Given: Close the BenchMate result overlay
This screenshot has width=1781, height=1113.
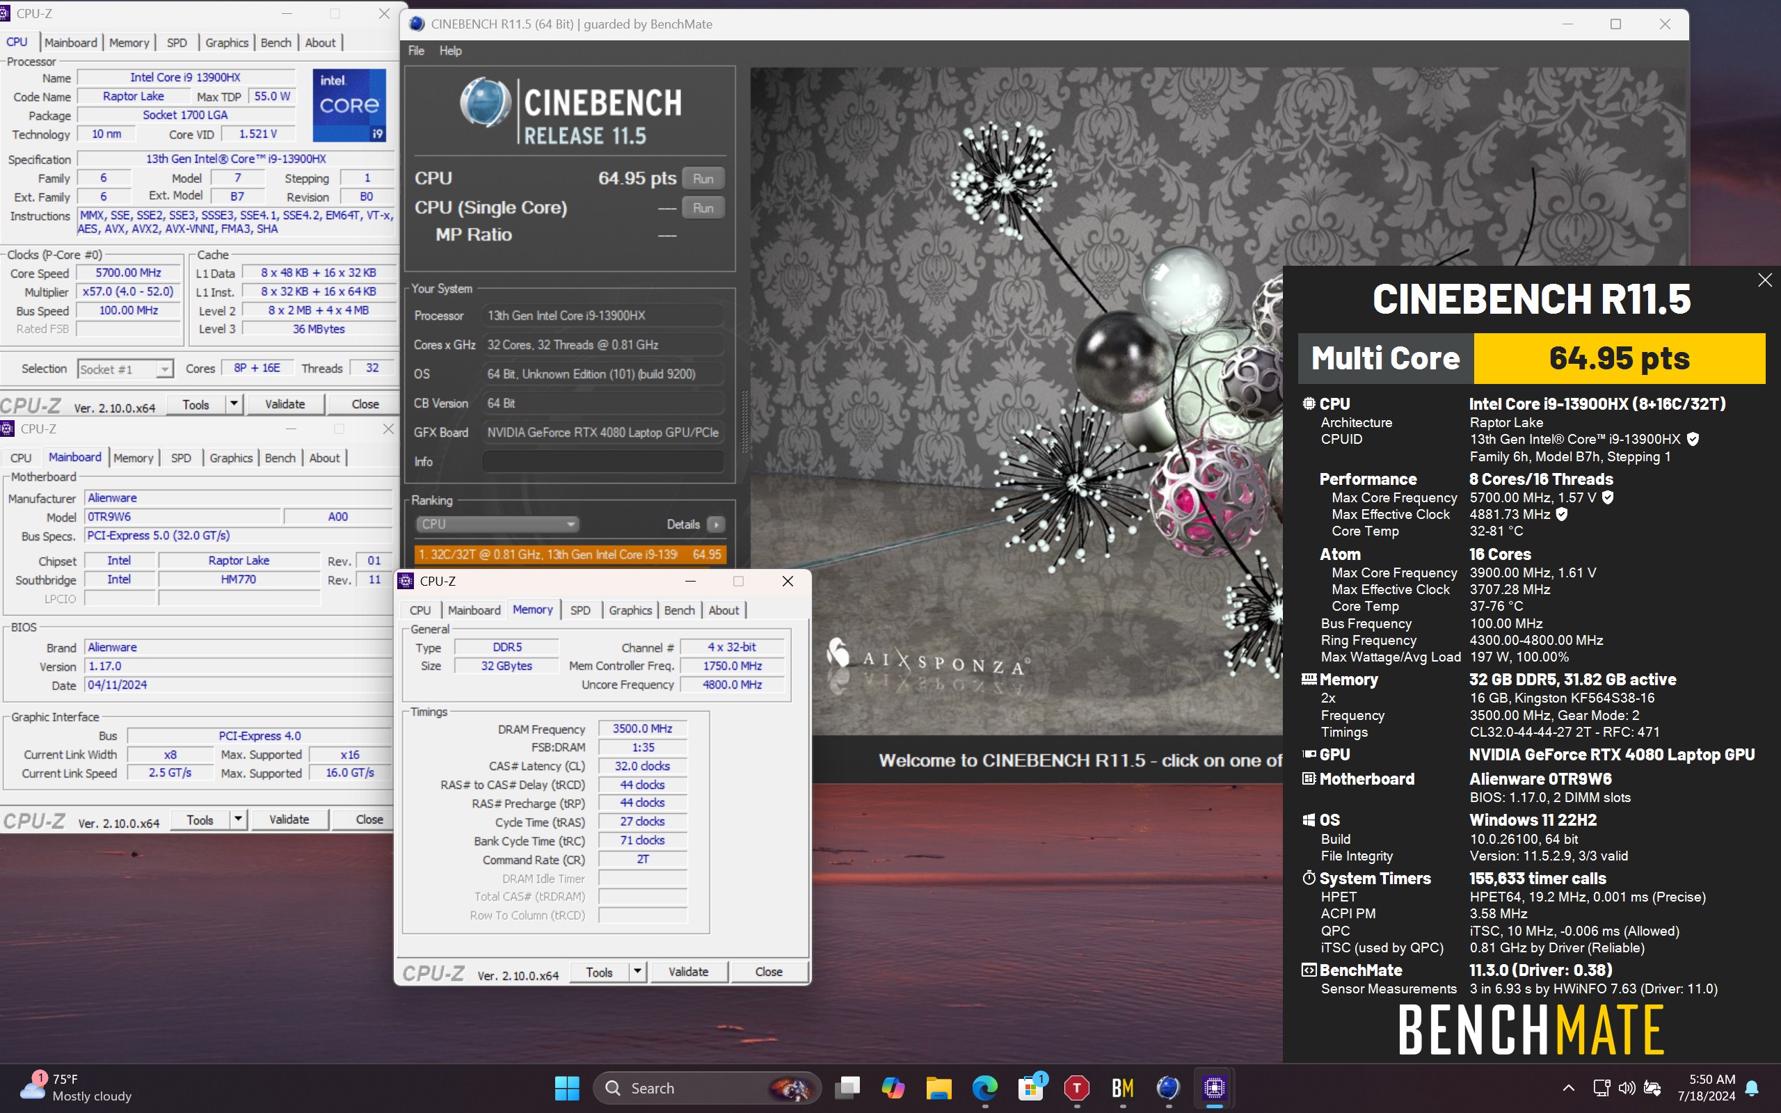Looking at the screenshot, I should pos(1764,280).
